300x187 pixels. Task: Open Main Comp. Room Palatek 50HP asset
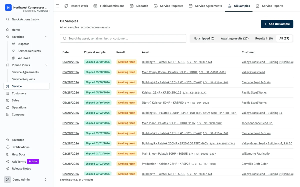(x=169, y=72)
